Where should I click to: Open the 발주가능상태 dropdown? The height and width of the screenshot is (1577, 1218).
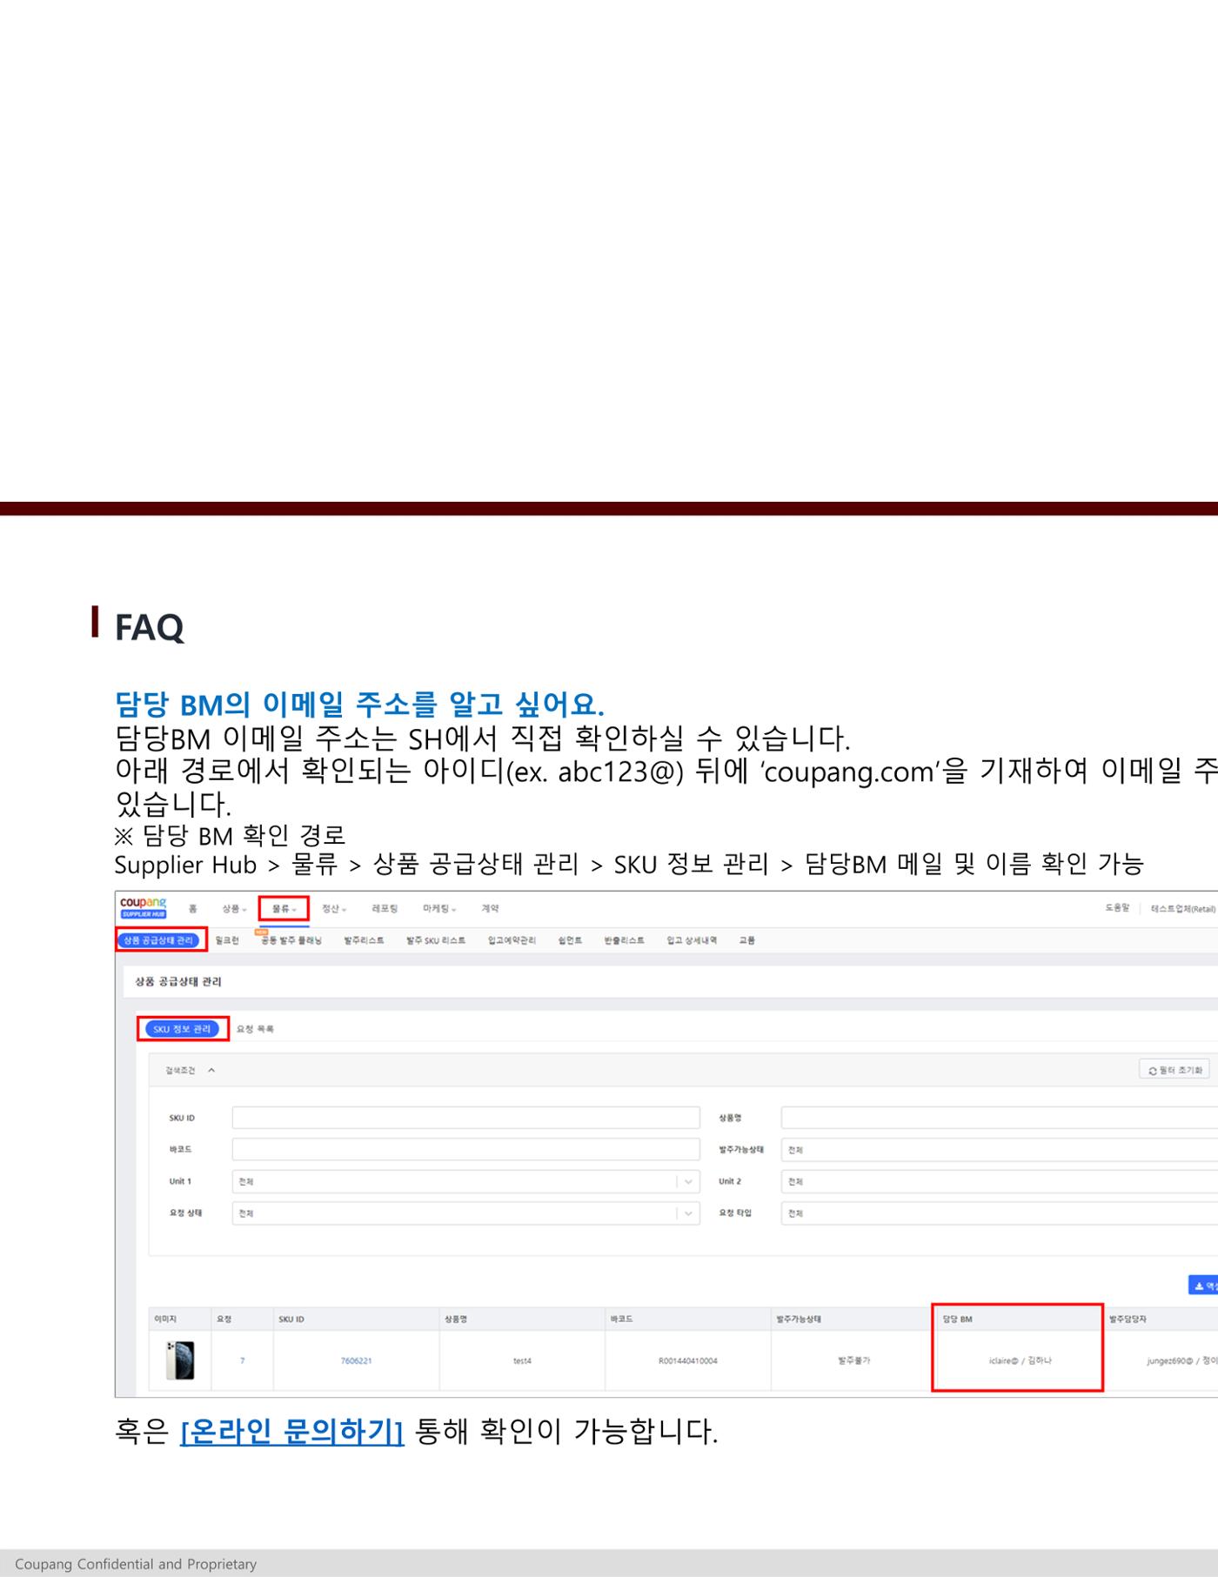1000,1149
